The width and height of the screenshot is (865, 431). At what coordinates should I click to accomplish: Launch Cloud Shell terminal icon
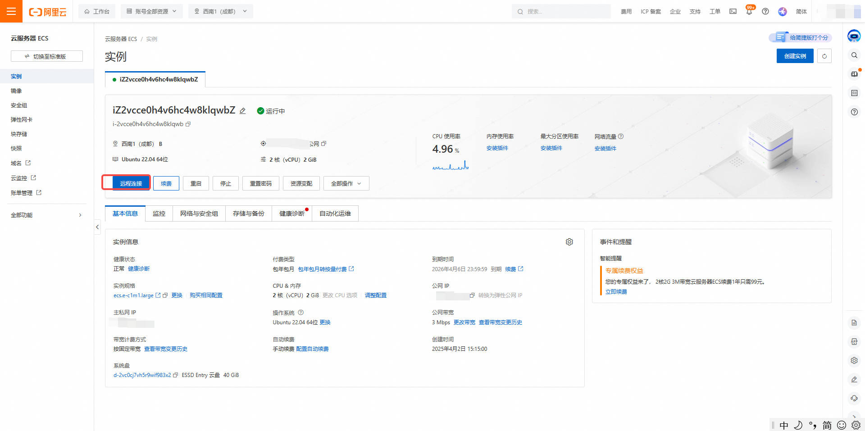[733, 11]
